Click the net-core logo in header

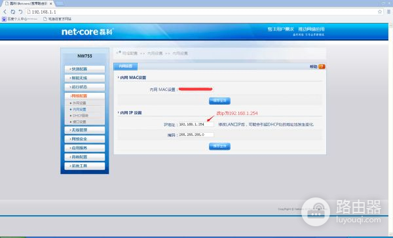[x=88, y=32]
